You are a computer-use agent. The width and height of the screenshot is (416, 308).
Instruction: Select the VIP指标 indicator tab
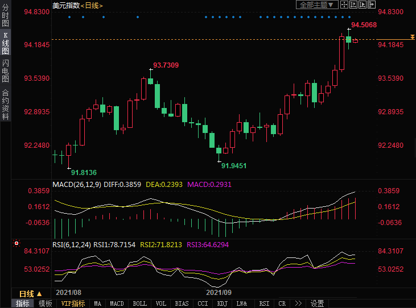coord(73,303)
